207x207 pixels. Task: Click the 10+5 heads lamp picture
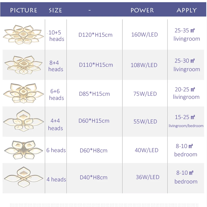tap(23, 35)
